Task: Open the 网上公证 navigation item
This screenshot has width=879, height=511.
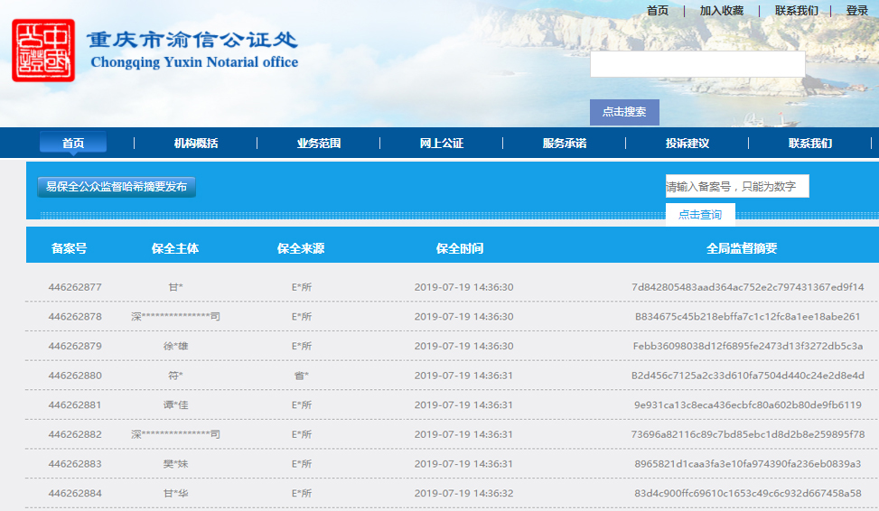Action: pos(441,144)
